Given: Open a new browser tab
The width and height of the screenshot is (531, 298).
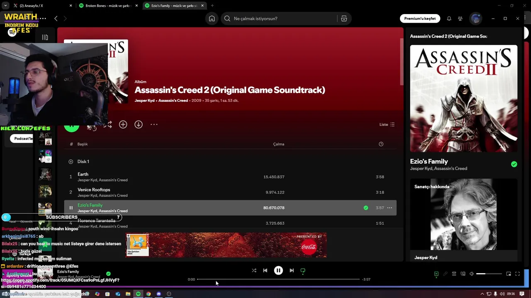Looking at the screenshot, I should point(212,6).
